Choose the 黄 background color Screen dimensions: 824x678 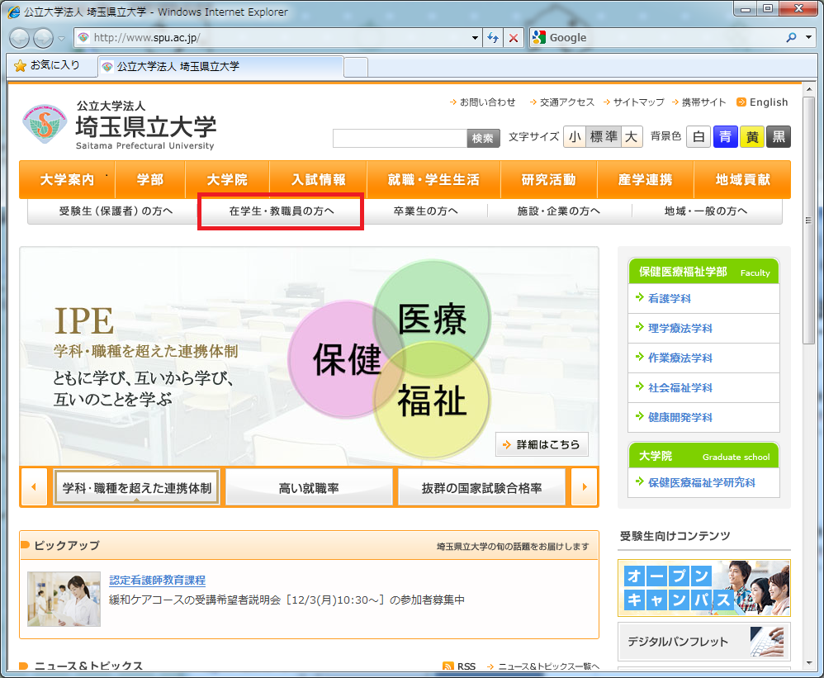752,137
